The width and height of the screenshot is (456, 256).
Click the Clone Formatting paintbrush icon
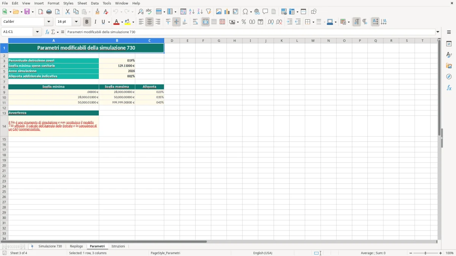[97, 12]
